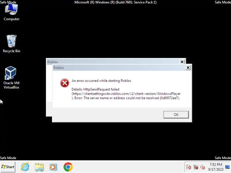Click the muted volume speaker tray icon
Image resolution: width=231 pixels, height=173 pixels.
point(203,167)
